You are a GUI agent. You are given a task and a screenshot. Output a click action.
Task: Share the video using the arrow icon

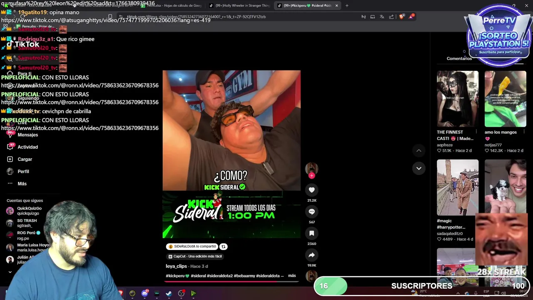311,255
